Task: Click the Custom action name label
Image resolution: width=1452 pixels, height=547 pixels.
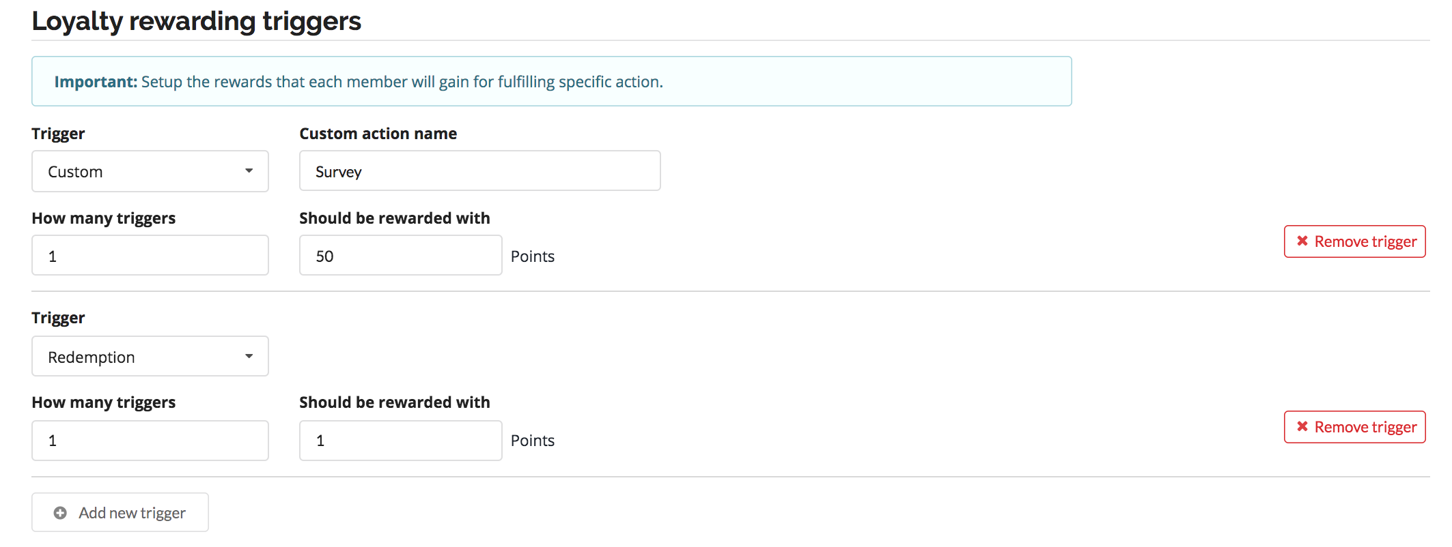Action: [378, 134]
